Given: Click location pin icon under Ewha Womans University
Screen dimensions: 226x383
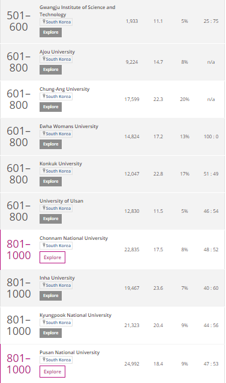Looking at the screenshot, I should click(x=44, y=133).
